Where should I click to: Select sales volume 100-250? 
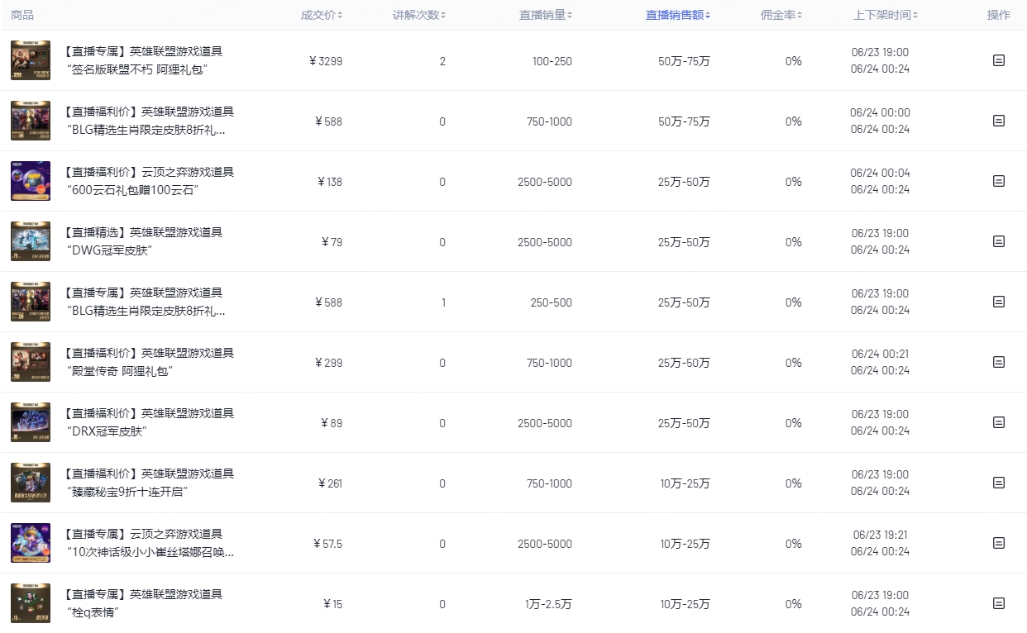coord(552,61)
